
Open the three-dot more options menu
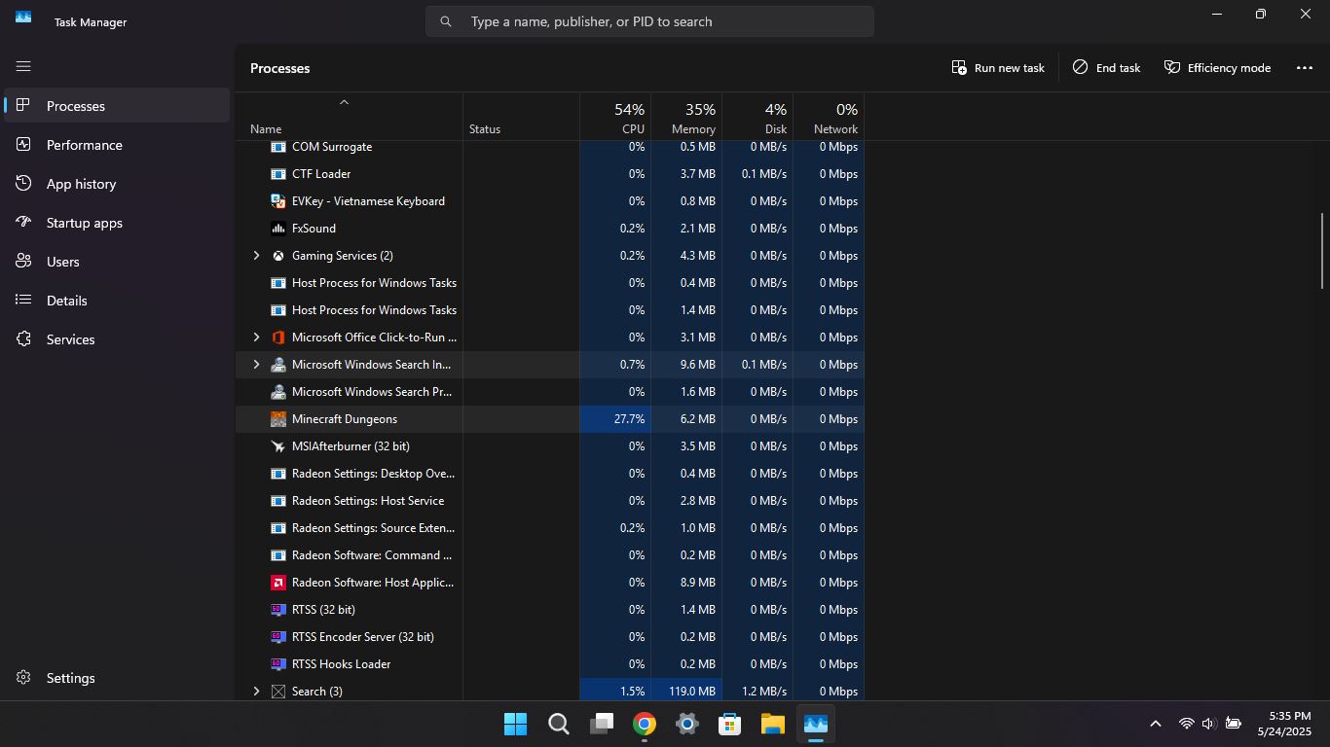click(1305, 68)
